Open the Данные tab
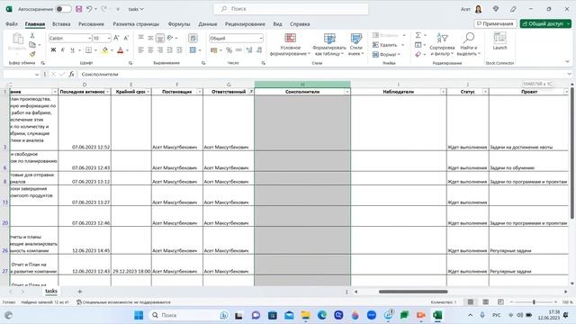The width and height of the screenshot is (576, 324). click(x=208, y=24)
